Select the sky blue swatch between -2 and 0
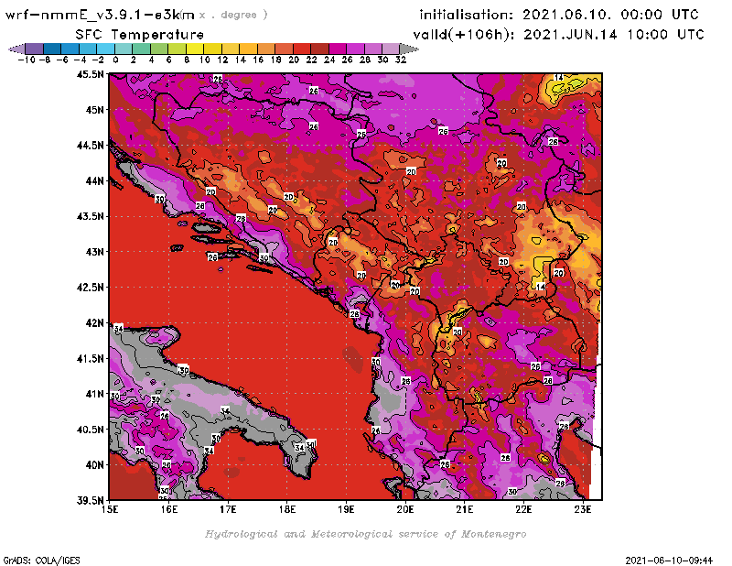The image size is (732, 566). tap(105, 49)
